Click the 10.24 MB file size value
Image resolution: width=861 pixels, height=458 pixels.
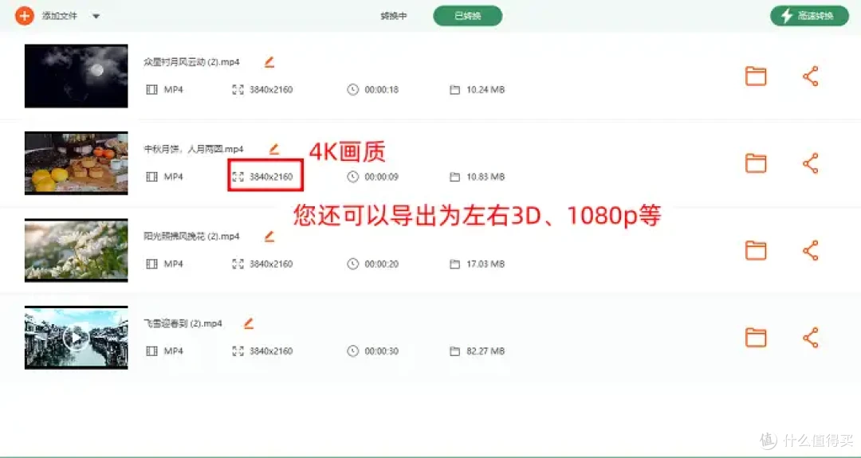[x=486, y=89]
